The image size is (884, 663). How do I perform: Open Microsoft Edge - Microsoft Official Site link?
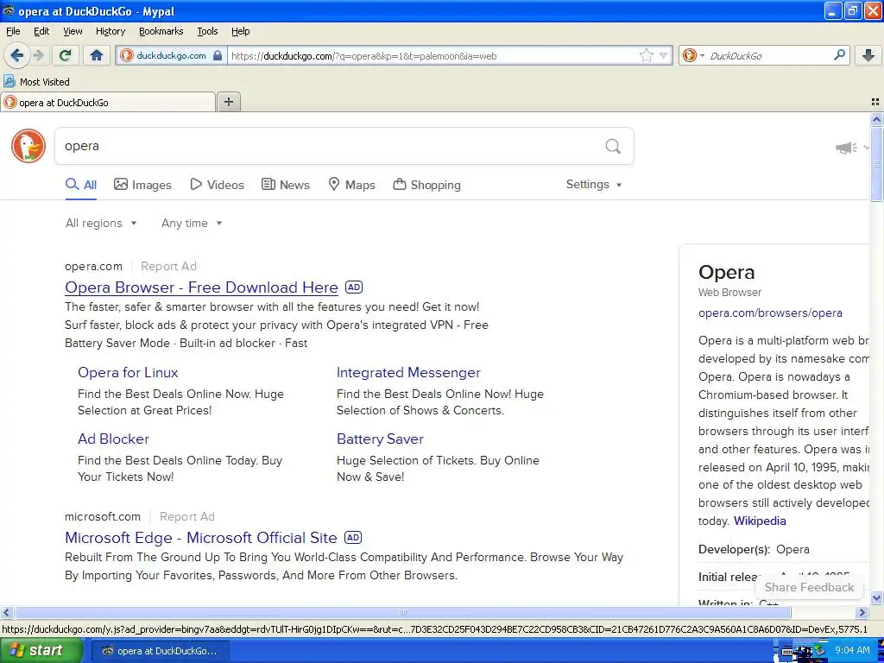[x=200, y=538]
